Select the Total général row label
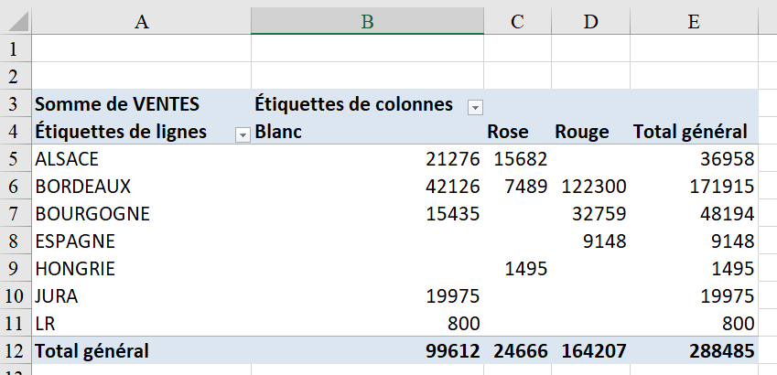 click(x=92, y=350)
